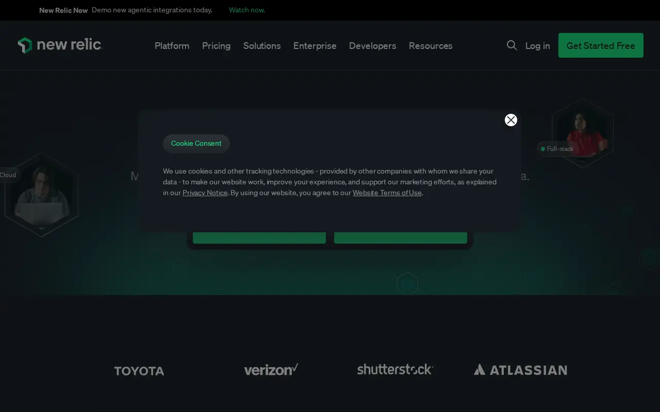Follow the Watch now link
The image size is (660, 412).
tap(247, 10)
